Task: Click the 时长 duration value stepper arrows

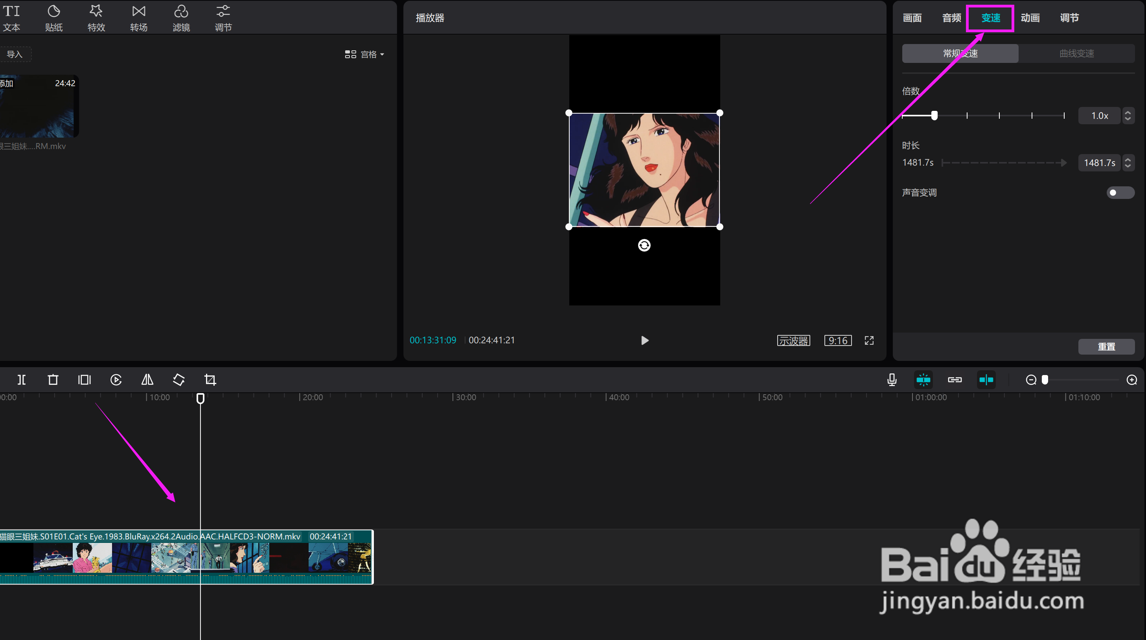Action: tap(1128, 163)
